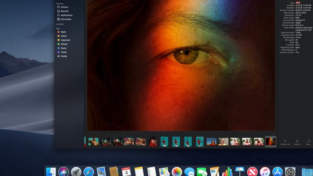
Task: Click the "Device make" Apple row
Action: pos(292,23)
